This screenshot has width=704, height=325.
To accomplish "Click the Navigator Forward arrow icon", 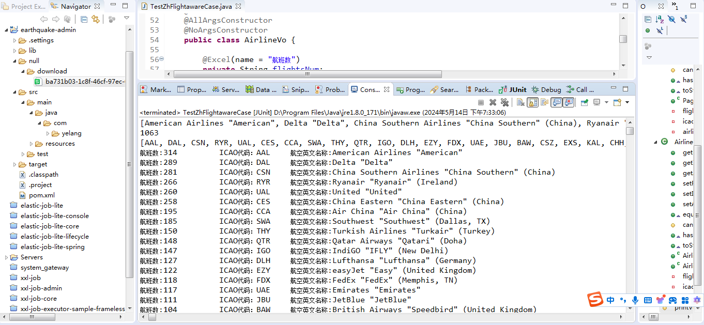I will (x=55, y=19).
